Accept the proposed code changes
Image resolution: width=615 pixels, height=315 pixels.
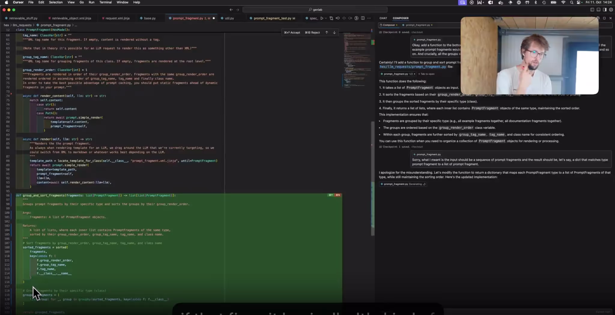[292, 32]
